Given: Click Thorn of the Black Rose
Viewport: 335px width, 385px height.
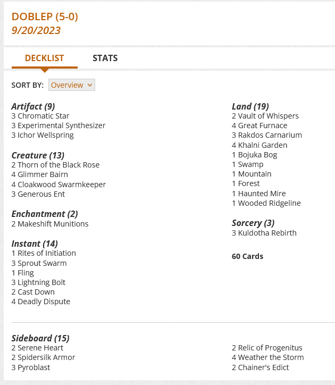Looking at the screenshot, I should [x=58, y=165].
